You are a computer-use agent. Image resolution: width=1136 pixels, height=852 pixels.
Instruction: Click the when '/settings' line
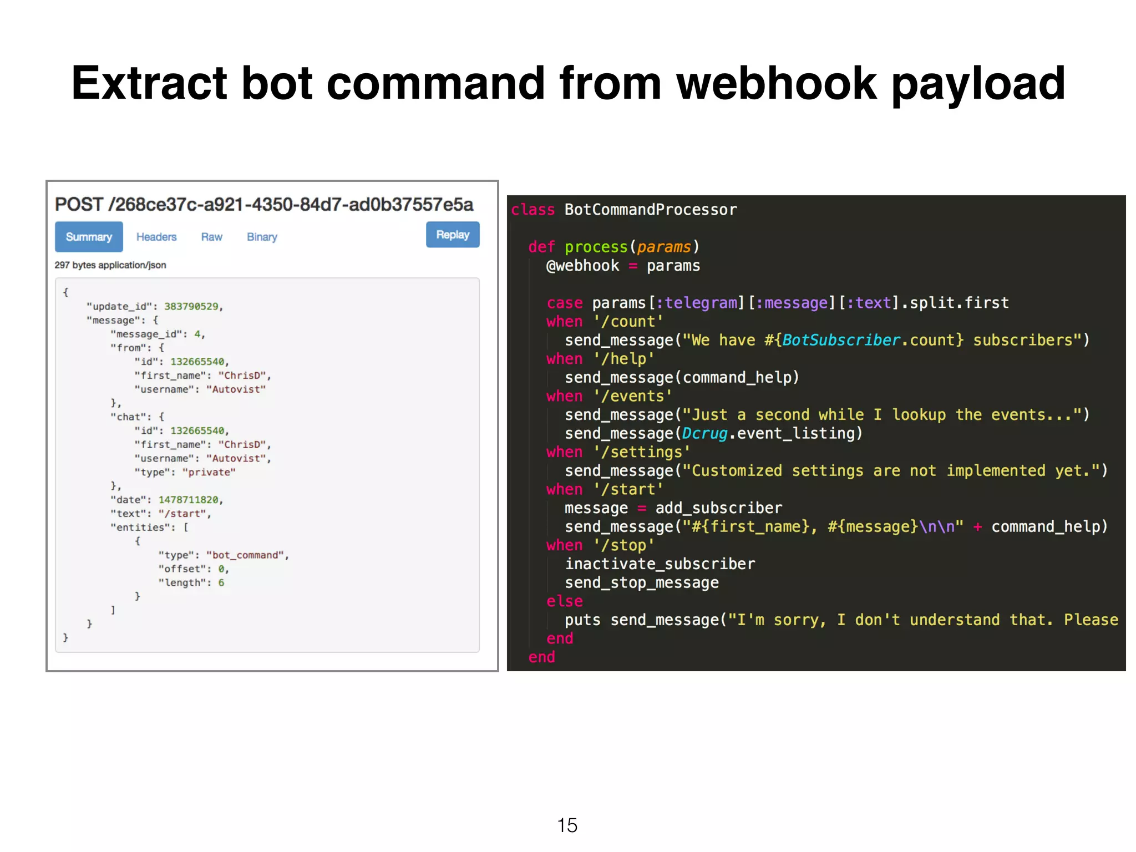(618, 452)
